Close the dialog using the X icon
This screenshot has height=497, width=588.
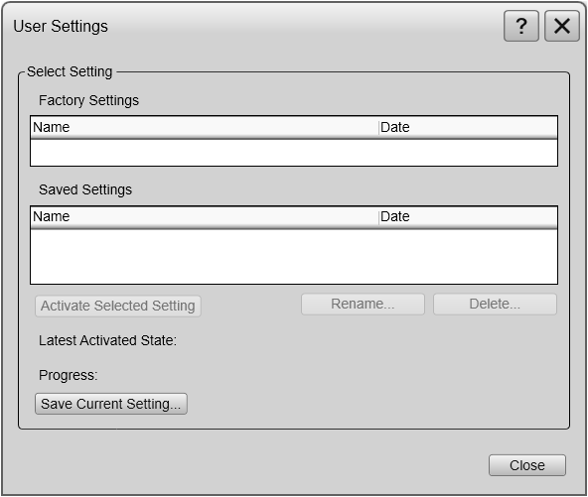point(562,26)
